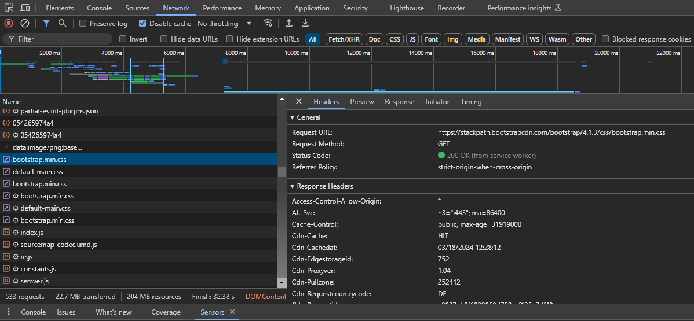Open network search with magnifier icon
The image size is (694, 321).
(62, 23)
